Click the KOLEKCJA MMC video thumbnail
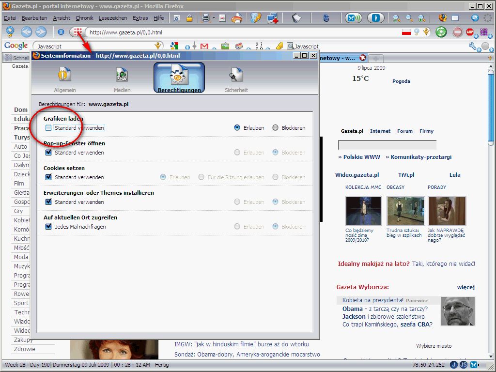 pyautogui.click(x=363, y=211)
